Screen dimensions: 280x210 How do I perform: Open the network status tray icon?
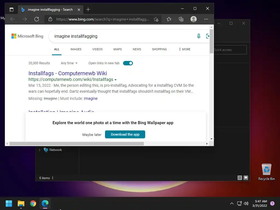click(x=239, y=203)
